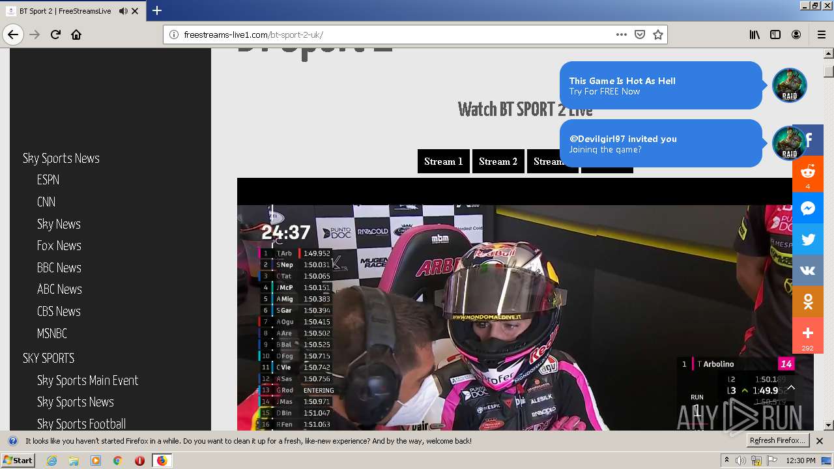This screenshot has height=469, width=834.
Task: Show site information icon in address bar
Action: [174, 35]
